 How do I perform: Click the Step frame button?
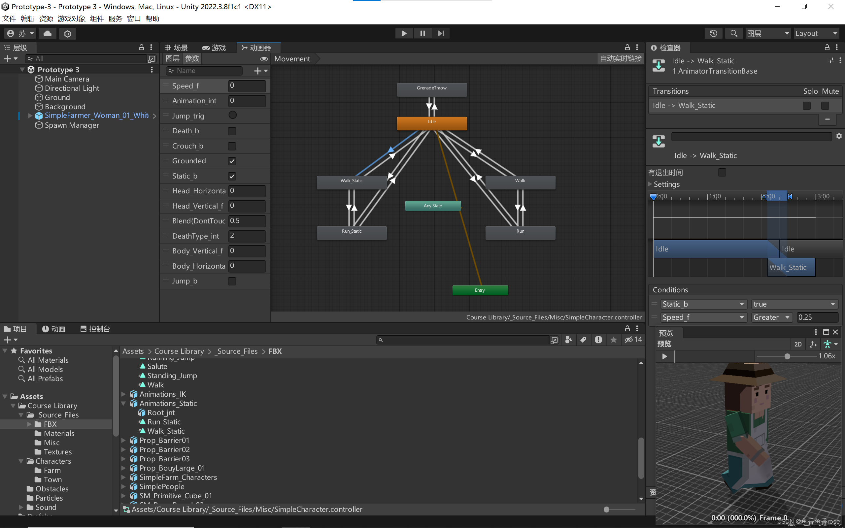[x=441, y=34]
